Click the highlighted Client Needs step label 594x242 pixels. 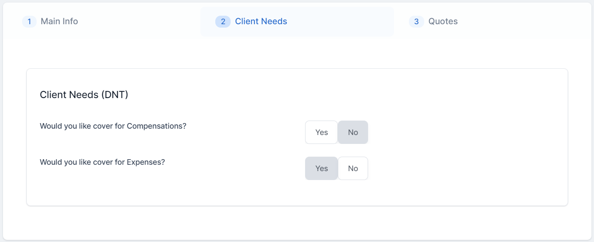261,21
